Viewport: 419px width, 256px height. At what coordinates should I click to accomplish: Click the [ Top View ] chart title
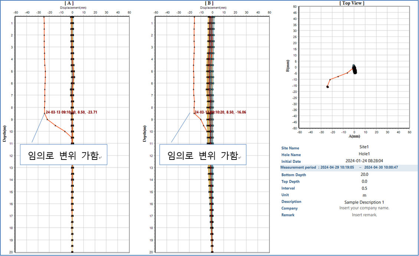[x=352, y=3]
